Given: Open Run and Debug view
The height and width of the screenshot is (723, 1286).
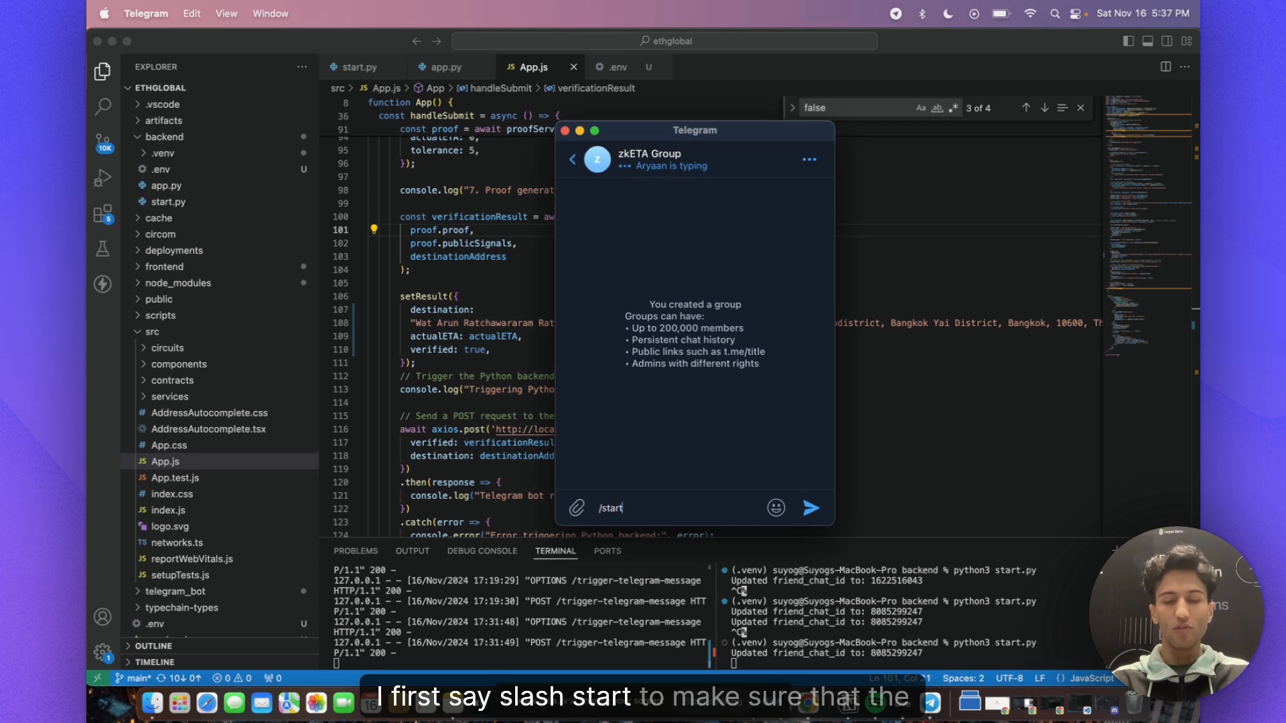Looking at the screenshot, I should click(102, 178).
